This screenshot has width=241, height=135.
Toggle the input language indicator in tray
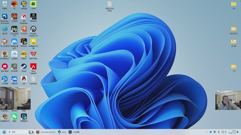(219, 132)
